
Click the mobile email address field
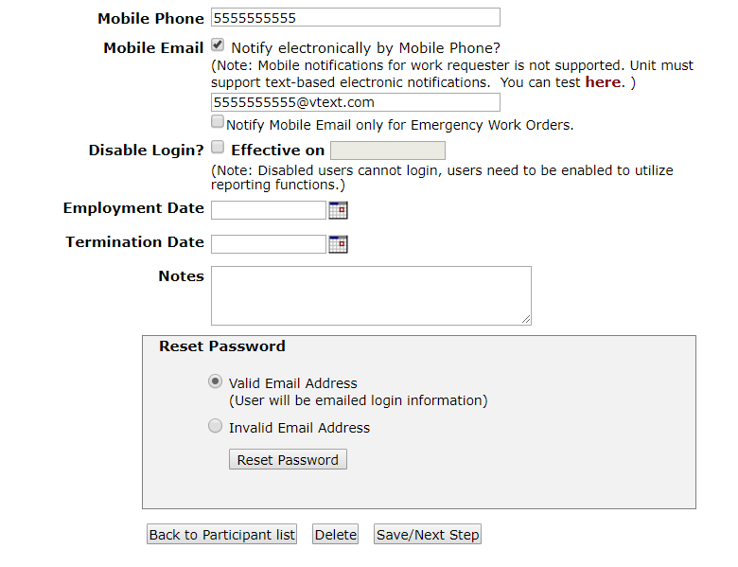(x=356, y=102)
